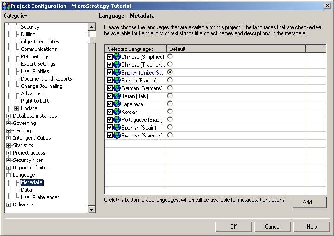Image resolution: width=334 pixels, height=236 pixels.
Task: Expand the Statistics node
Action: 8,145
